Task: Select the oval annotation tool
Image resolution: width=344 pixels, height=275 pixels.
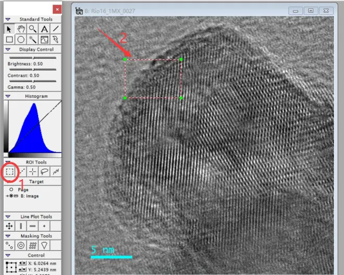Action: coord(21,40)
